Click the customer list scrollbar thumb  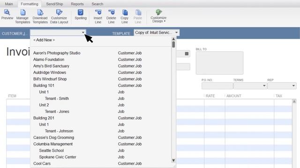click(173, 44)
